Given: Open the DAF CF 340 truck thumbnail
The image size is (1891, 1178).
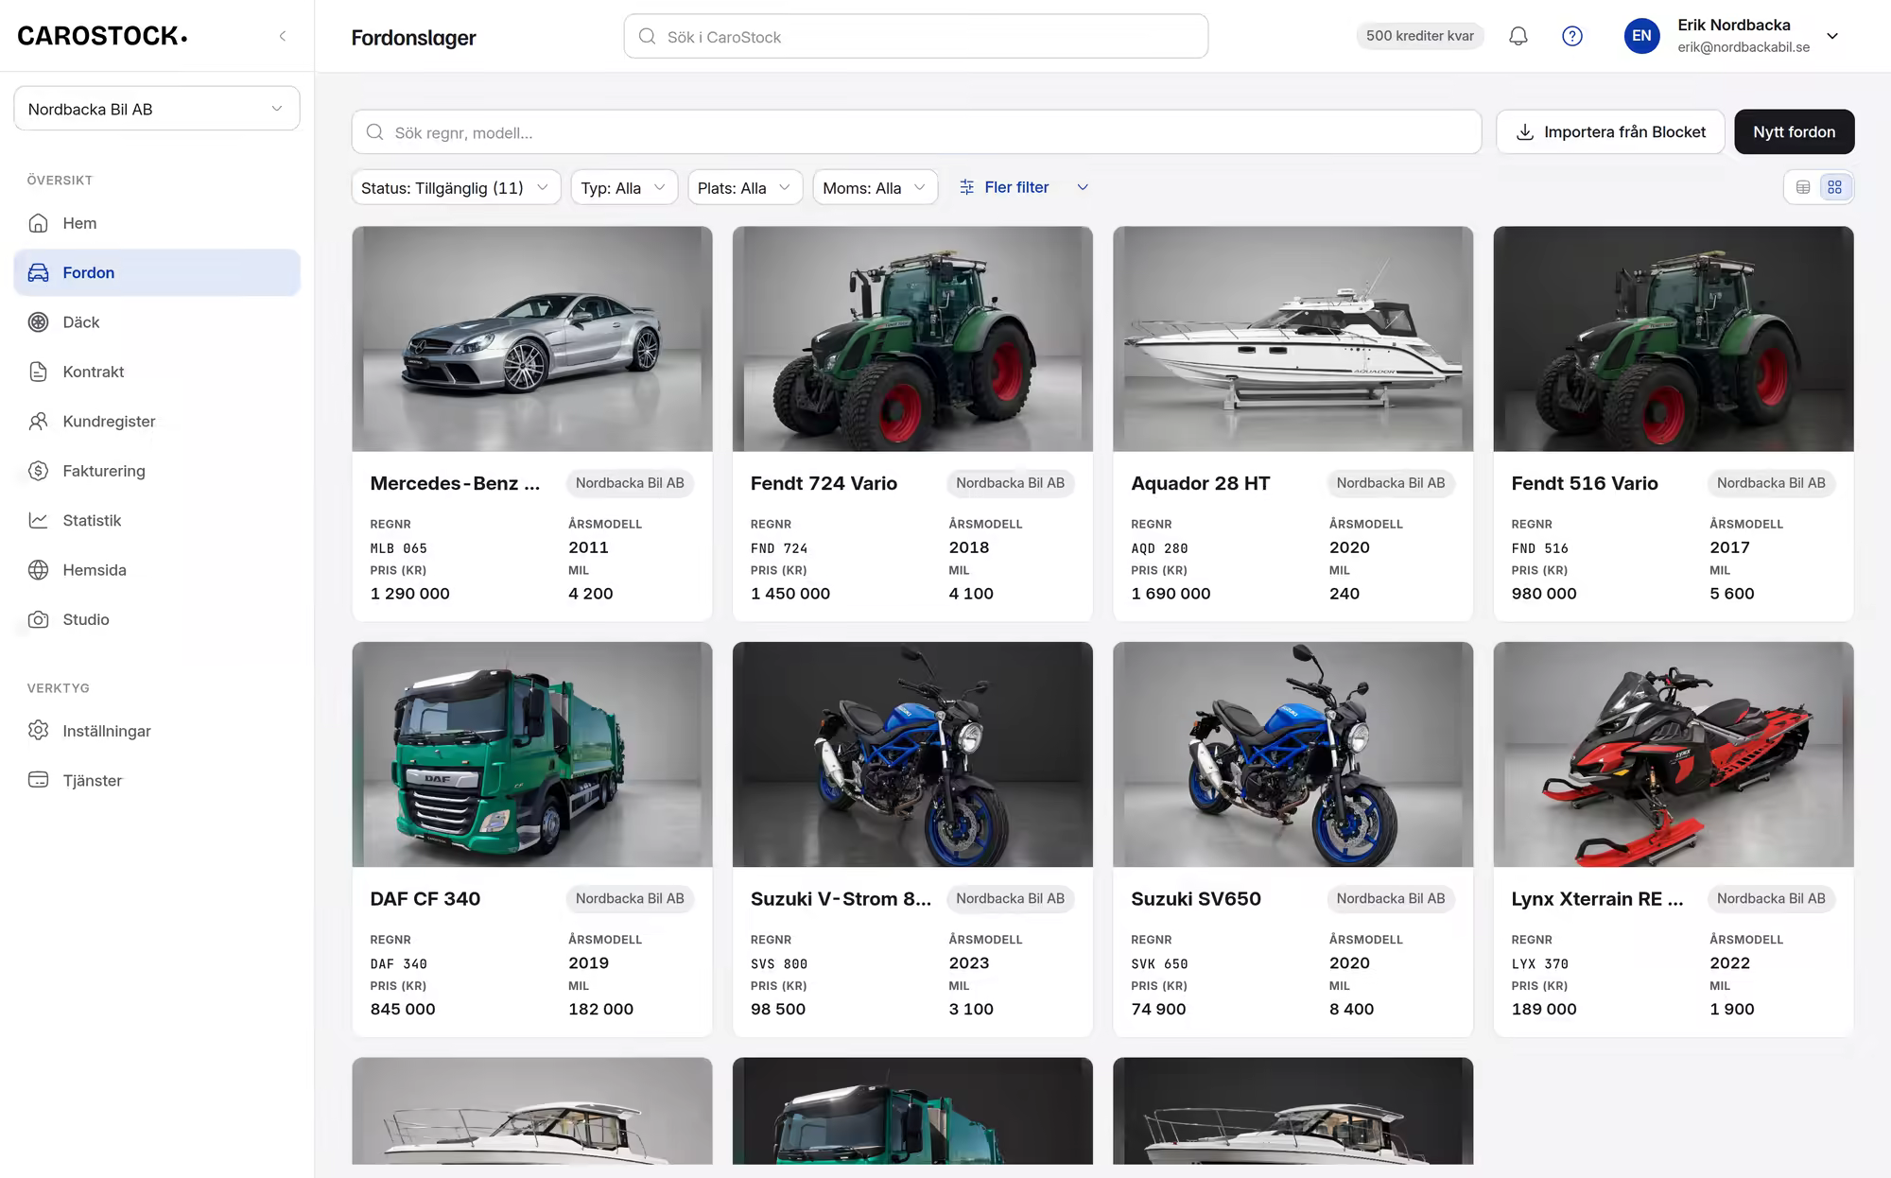Looking at the screenshot, I should pos(532,754).
